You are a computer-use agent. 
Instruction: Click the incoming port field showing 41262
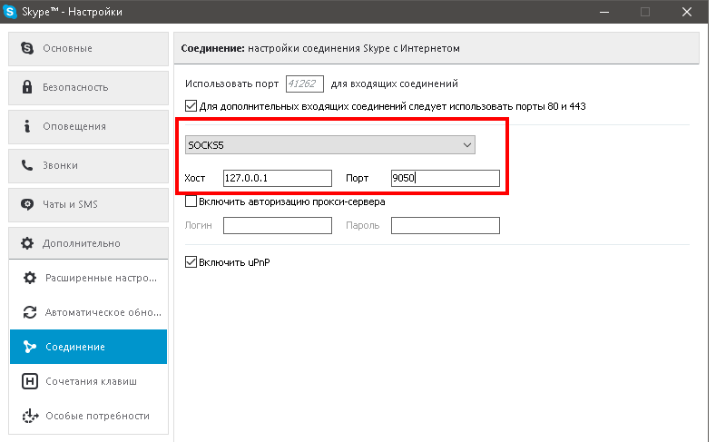point(305,83)
